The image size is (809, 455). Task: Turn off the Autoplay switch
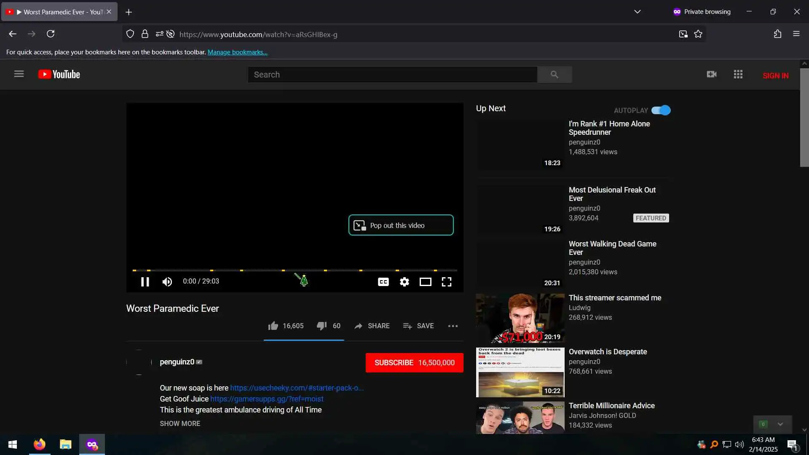coord(661,110)
